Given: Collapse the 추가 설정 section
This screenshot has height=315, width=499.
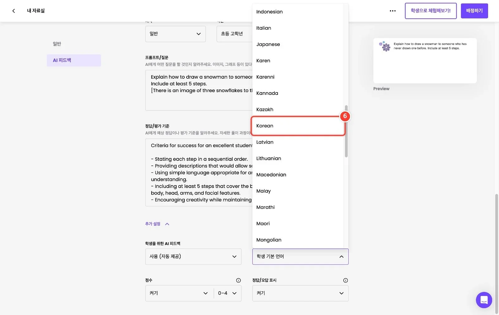Looking at the screenshot, I should pos(157,224).
